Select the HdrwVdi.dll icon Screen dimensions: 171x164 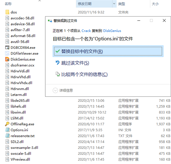tap(7, 71)
